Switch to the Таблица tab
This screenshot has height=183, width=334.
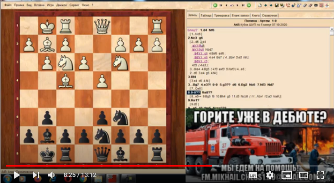pos(206,15)
